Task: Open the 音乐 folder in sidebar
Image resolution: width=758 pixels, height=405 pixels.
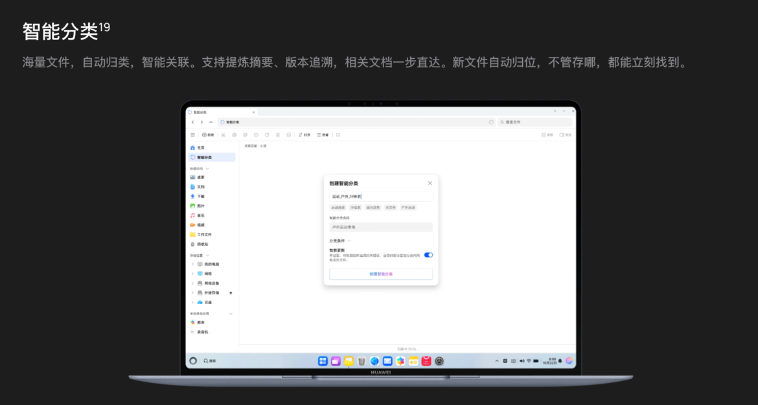Action: coord(201,215)
